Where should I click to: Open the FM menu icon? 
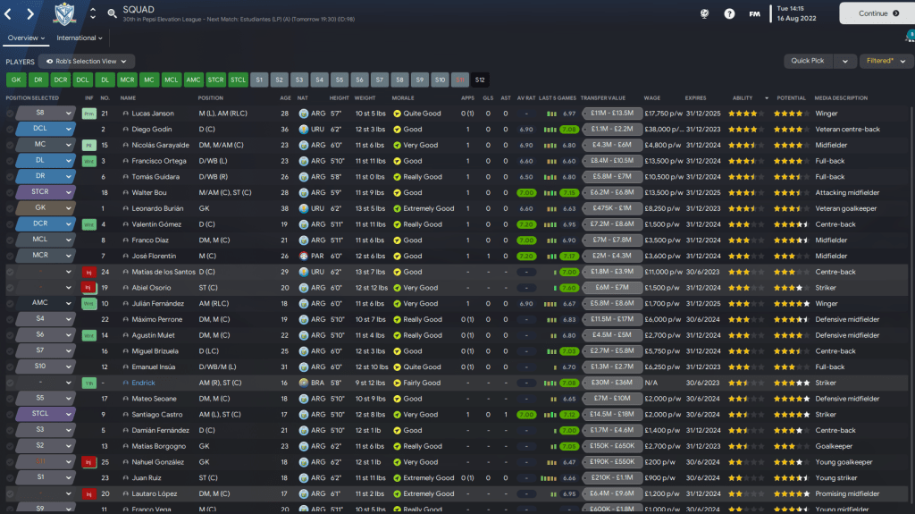755,13
